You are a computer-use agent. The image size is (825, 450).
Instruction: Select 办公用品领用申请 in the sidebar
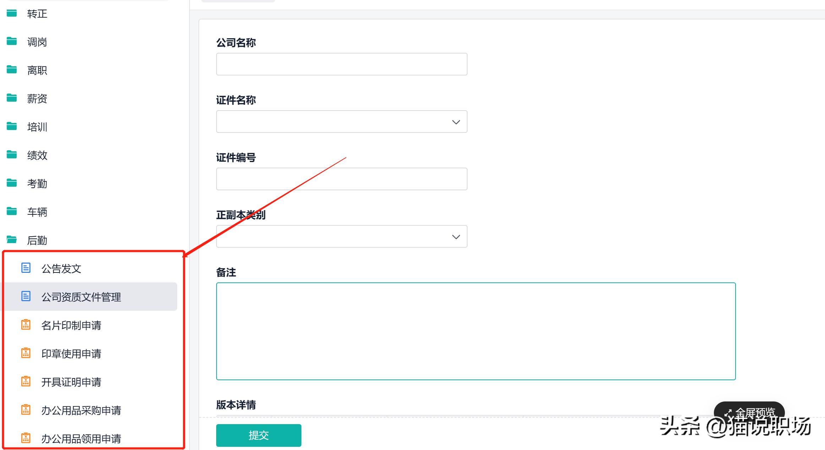click(x=82, y=439)
